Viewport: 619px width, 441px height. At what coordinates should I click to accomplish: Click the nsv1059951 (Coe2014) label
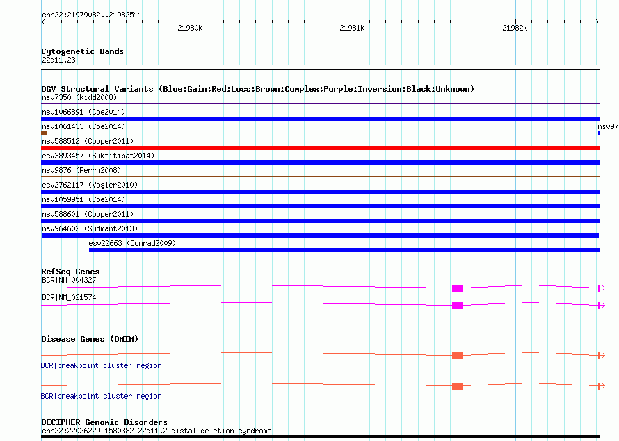[83, 199]
